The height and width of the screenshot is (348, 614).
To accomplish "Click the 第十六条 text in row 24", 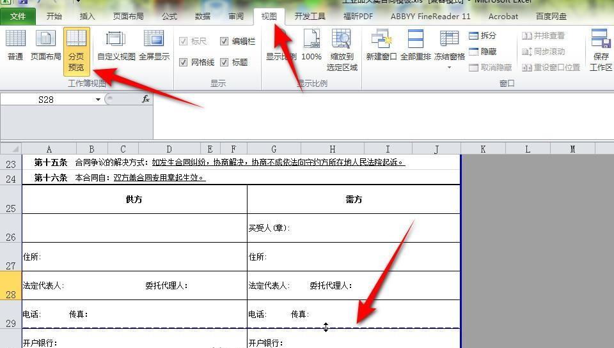I will point(51,178).
